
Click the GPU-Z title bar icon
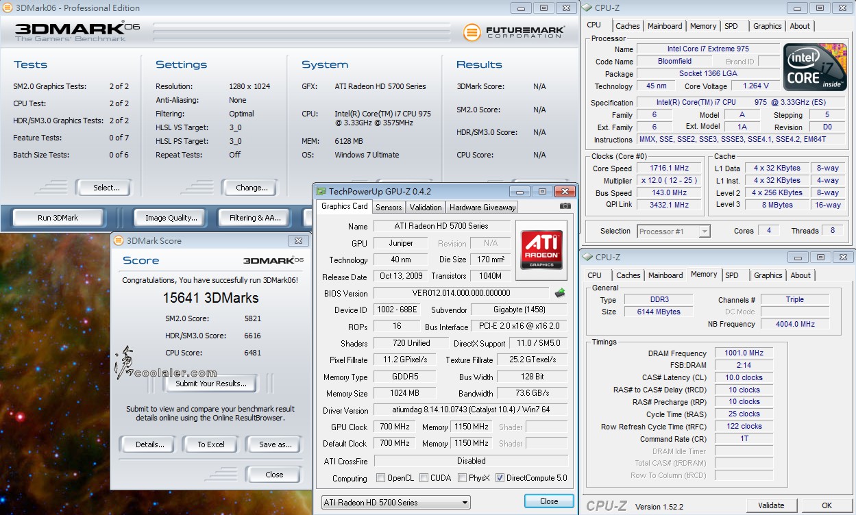(320, 192)
